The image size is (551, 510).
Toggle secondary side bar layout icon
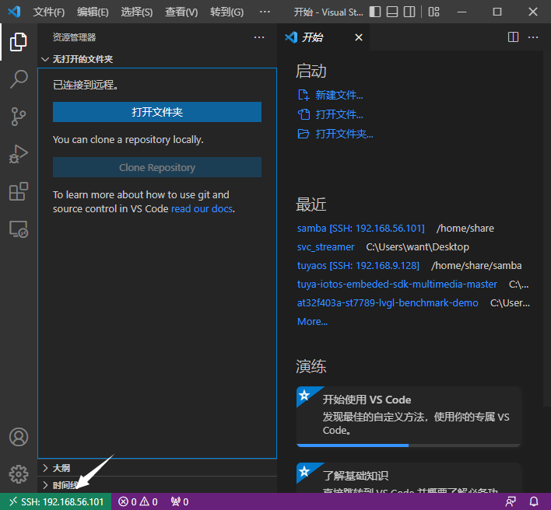[x=409, y=12]
